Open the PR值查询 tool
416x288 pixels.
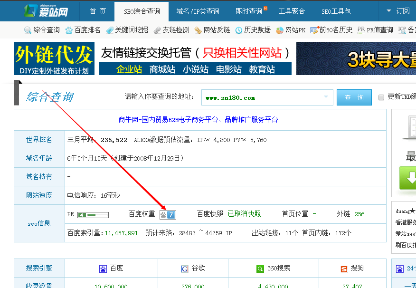pyautogui.click(x=360, y=29)
